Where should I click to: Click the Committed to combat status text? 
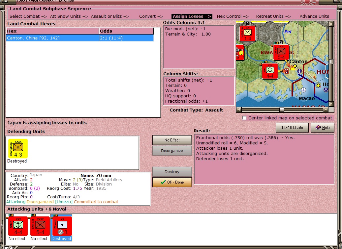[x=96, y=202]
